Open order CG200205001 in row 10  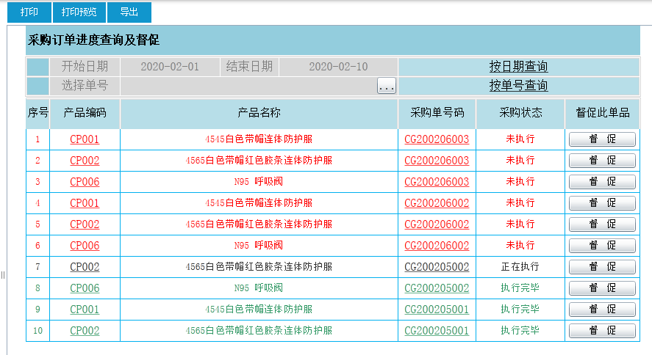click(437, 331)
